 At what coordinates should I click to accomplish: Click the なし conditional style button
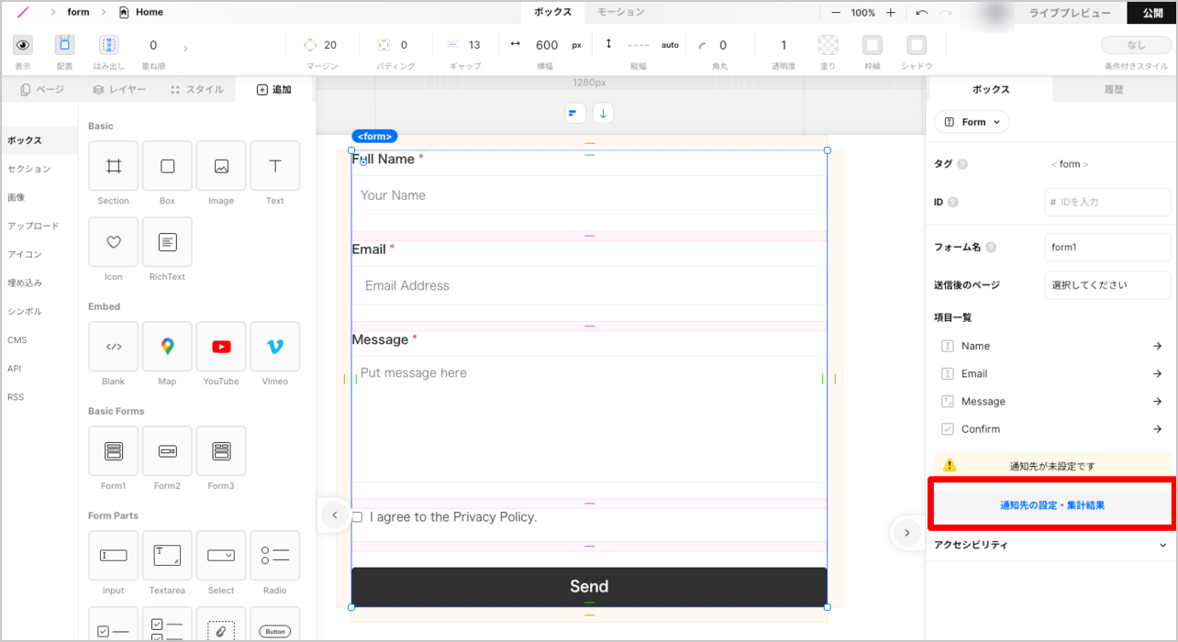click(1137, 45)
